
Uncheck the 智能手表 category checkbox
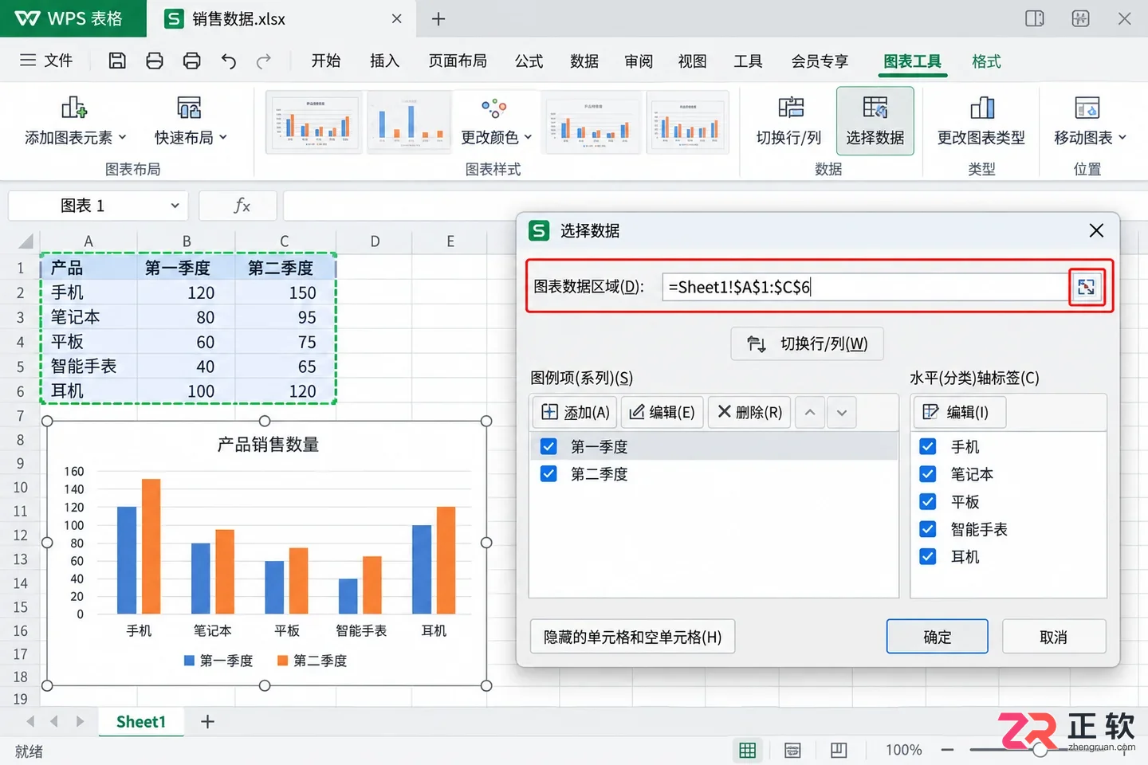928,529
